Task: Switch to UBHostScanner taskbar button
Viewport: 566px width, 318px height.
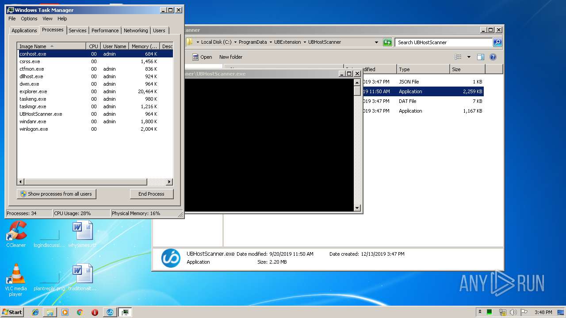Action: coord(110,312)
